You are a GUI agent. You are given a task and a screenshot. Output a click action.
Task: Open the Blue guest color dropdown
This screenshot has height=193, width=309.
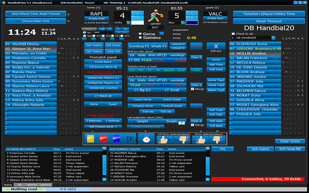pos(183,23)
